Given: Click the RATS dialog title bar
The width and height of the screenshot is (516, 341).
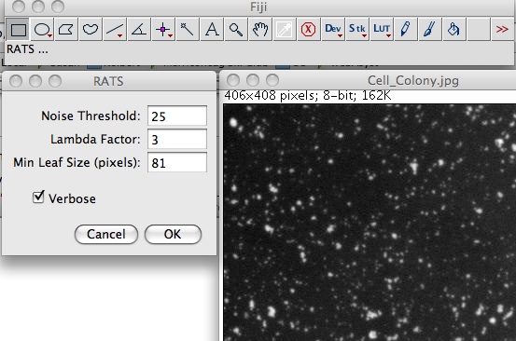Looking at the screenshot, I should tap(108, 81).
